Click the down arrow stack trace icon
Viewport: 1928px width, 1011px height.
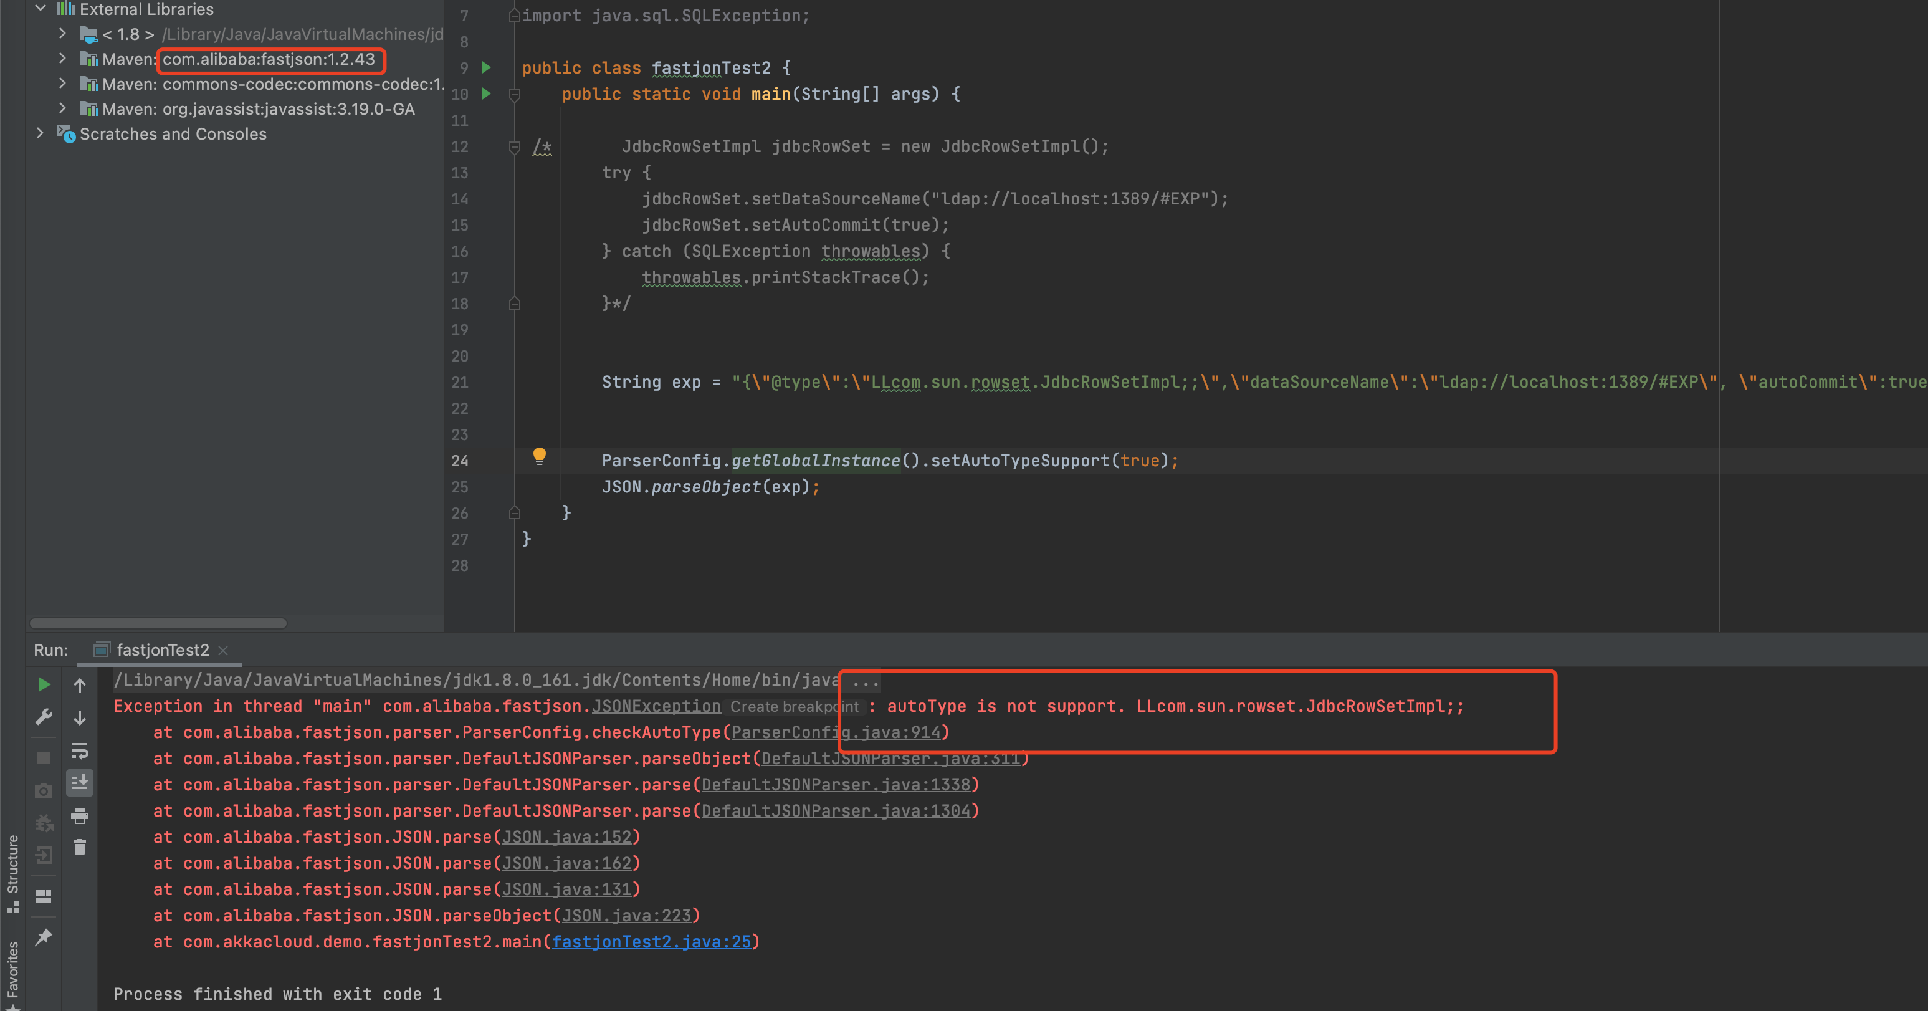coord(79,717)
